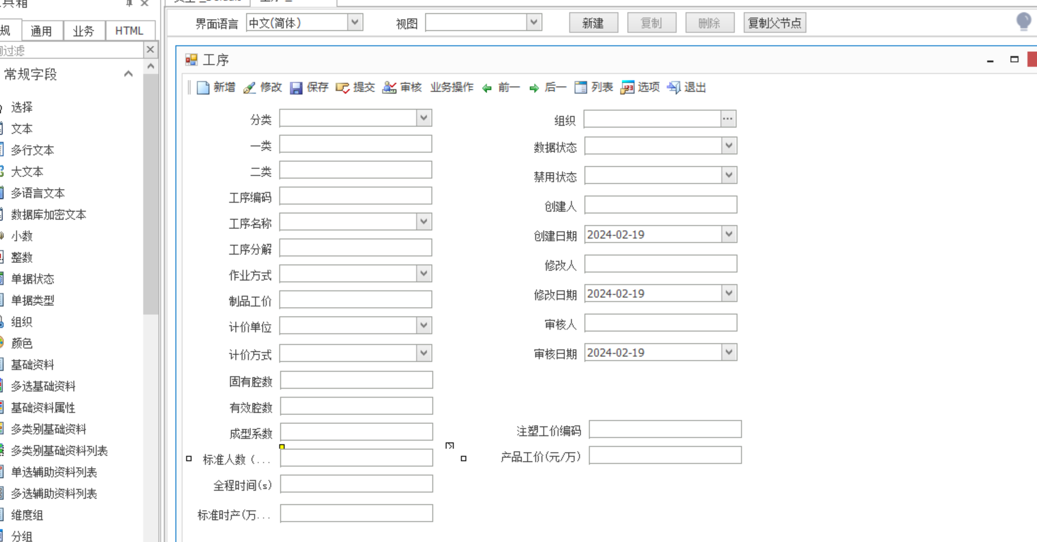Click the 提交 (Submit) toolbar icon

(x=342, y=88)
